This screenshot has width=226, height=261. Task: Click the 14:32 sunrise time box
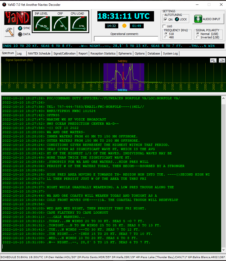click(111, 26)
